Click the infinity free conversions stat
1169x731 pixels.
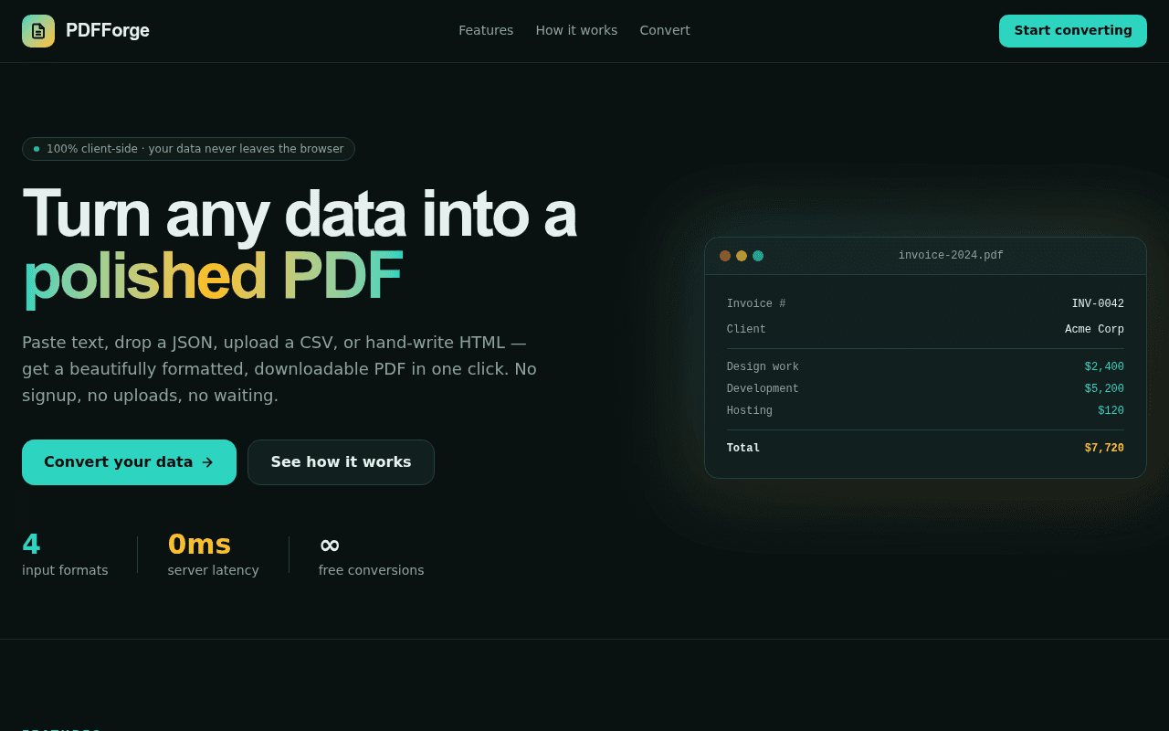(x=371, y=555)
